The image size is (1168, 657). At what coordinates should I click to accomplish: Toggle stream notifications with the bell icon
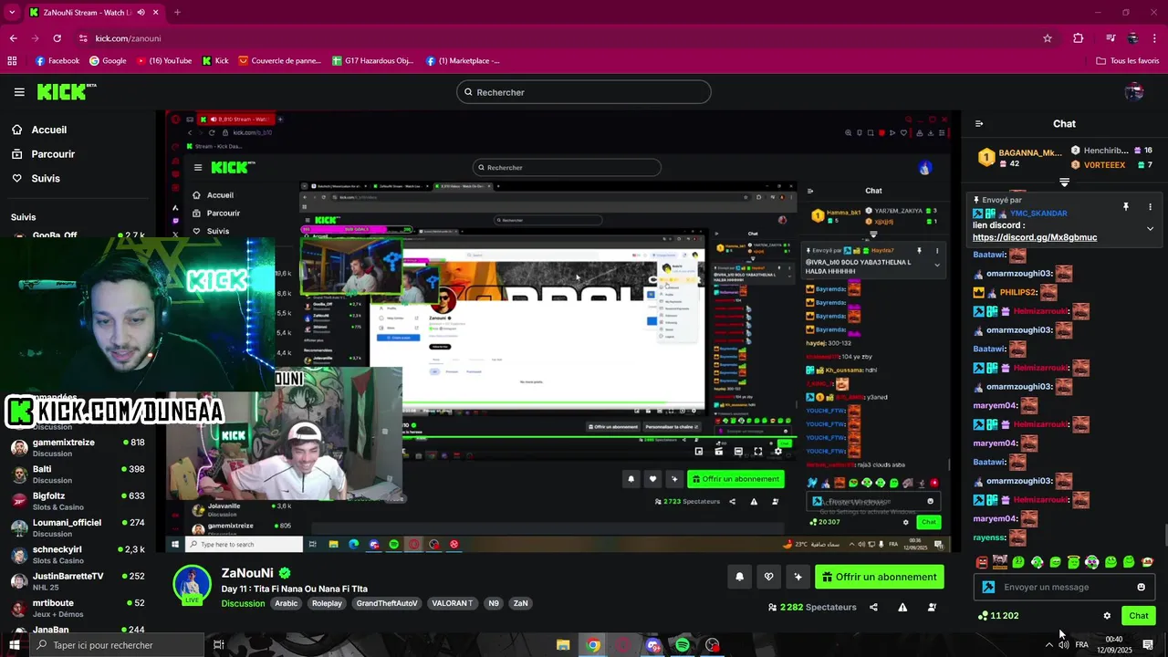(739, 577)
